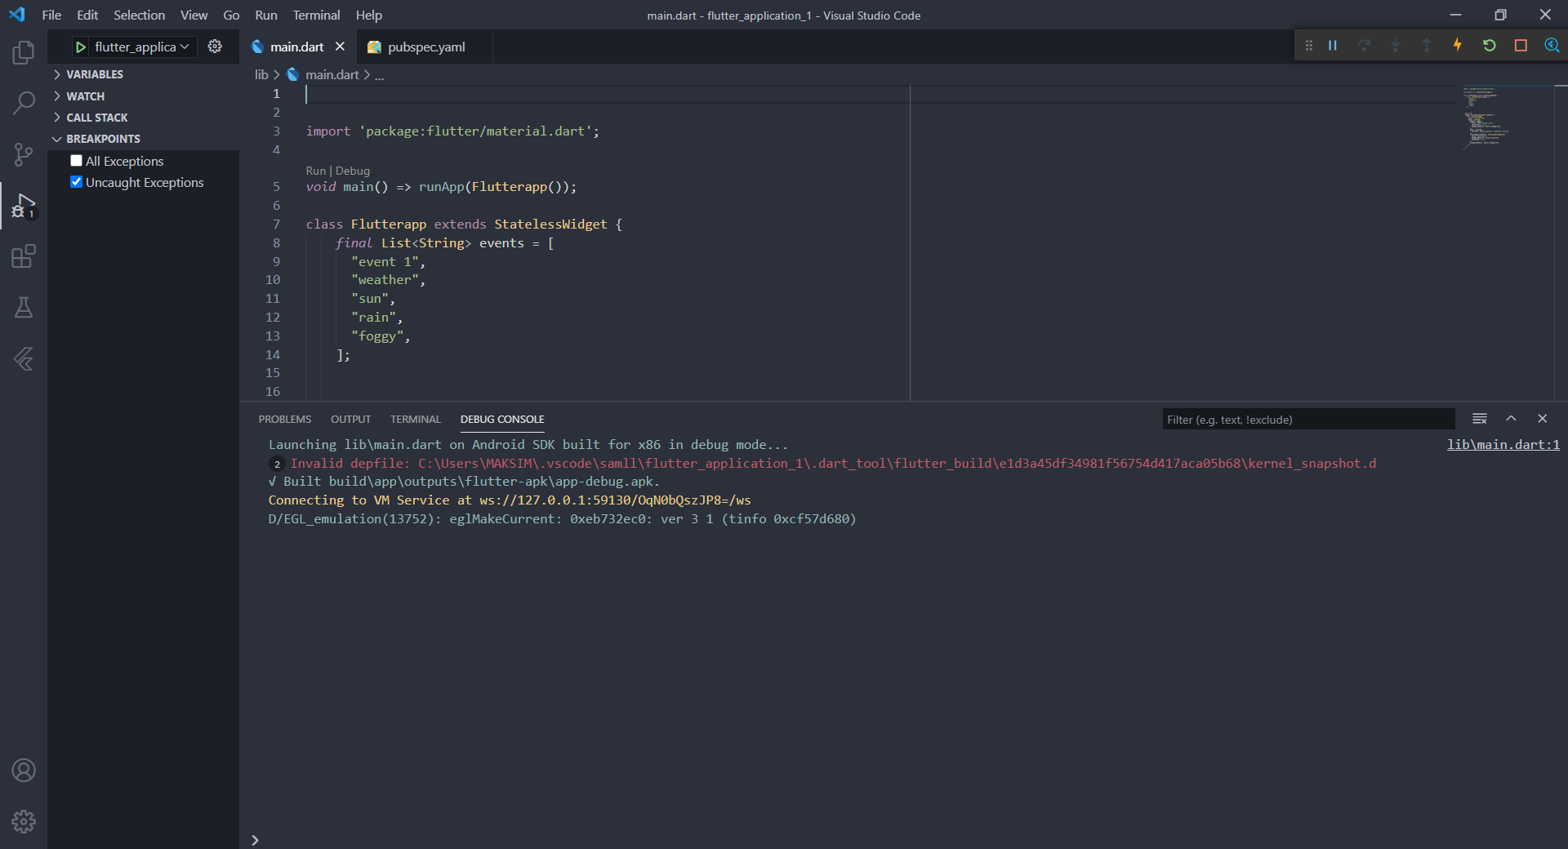
Task: Open the Go menu
Action: 231,15
